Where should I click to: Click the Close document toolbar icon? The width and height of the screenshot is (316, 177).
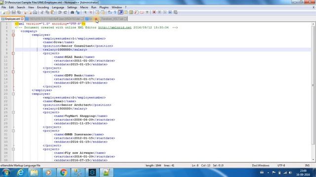[25, 12]
